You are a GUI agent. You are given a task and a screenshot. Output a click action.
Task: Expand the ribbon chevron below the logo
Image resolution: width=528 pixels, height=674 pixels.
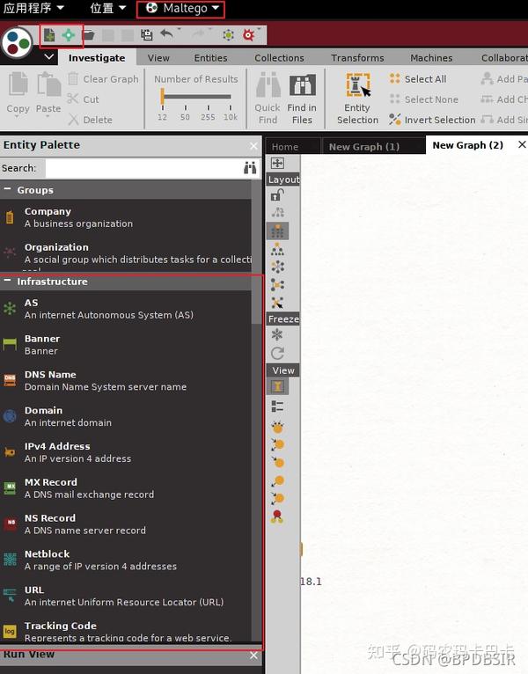tap(49, 56)
